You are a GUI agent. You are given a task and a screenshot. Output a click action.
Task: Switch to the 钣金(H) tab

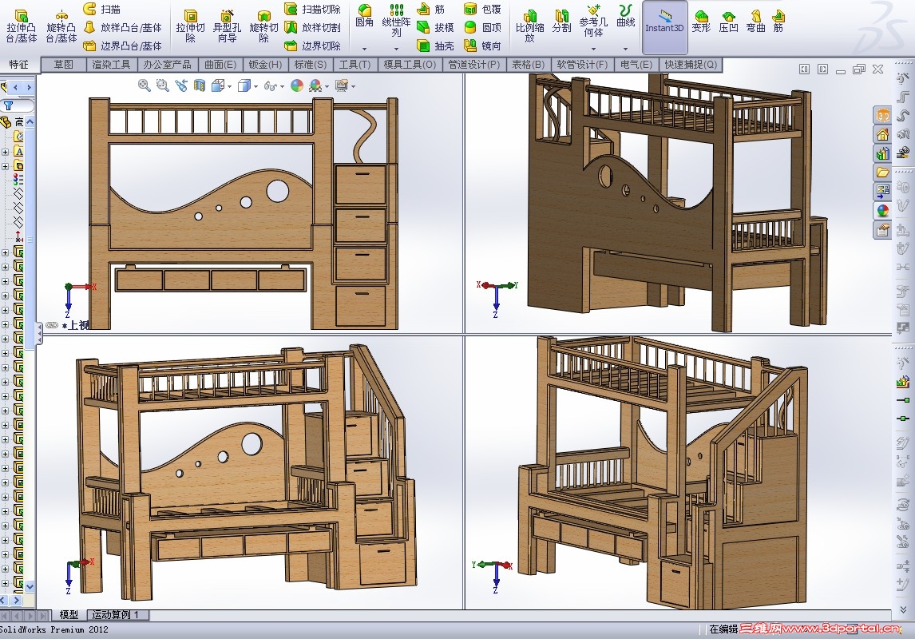[x=265, y=65]
